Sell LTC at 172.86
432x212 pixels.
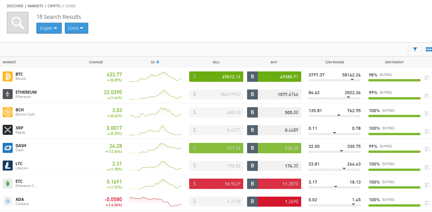pos(216,166)
